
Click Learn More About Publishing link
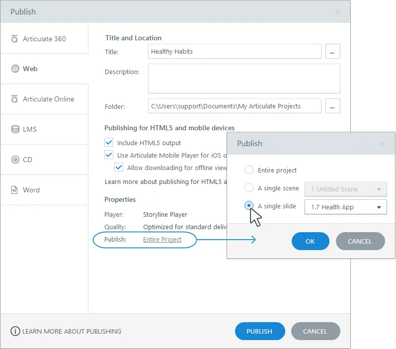tap(72, 331)
